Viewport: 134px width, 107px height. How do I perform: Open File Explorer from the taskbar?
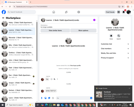click(54, 105)
